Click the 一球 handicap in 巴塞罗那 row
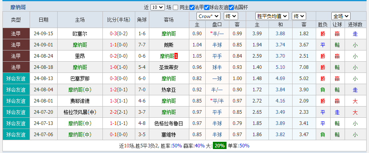 [x=217, y=79]
